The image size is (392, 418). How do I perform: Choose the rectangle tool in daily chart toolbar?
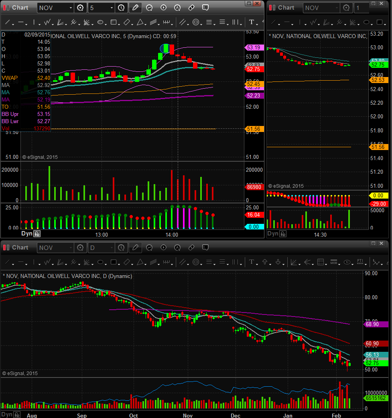point(114,262)
